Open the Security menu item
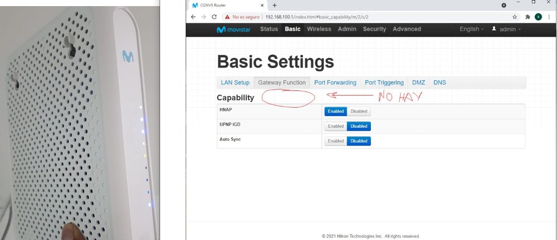 375,29
